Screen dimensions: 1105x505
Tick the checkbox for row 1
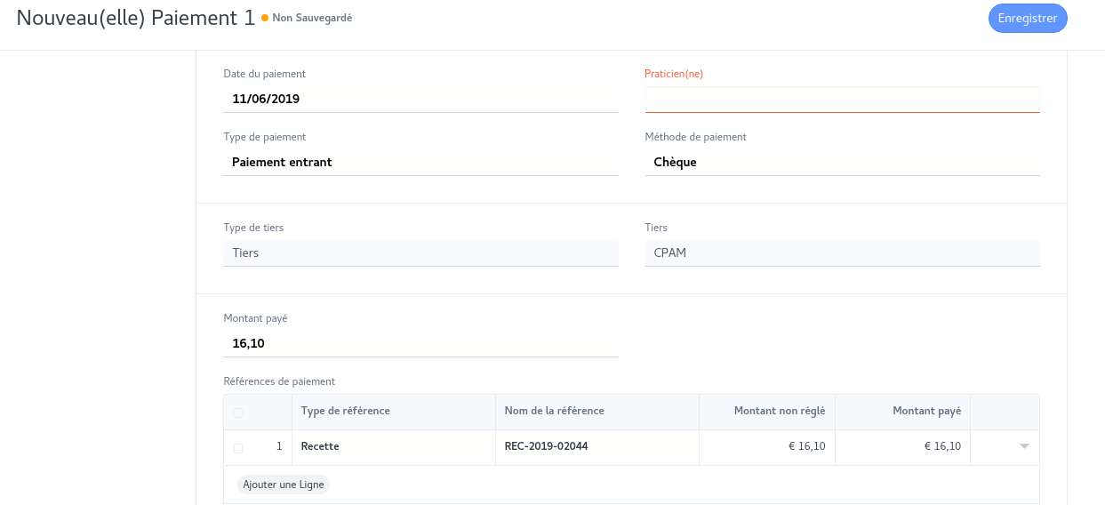click(x=238, y=448)
